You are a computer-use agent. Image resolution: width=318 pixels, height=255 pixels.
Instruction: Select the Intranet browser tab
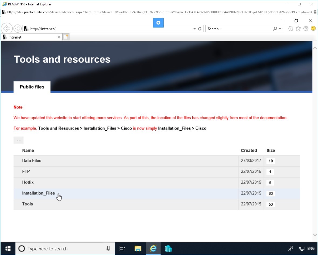point(31,37)
